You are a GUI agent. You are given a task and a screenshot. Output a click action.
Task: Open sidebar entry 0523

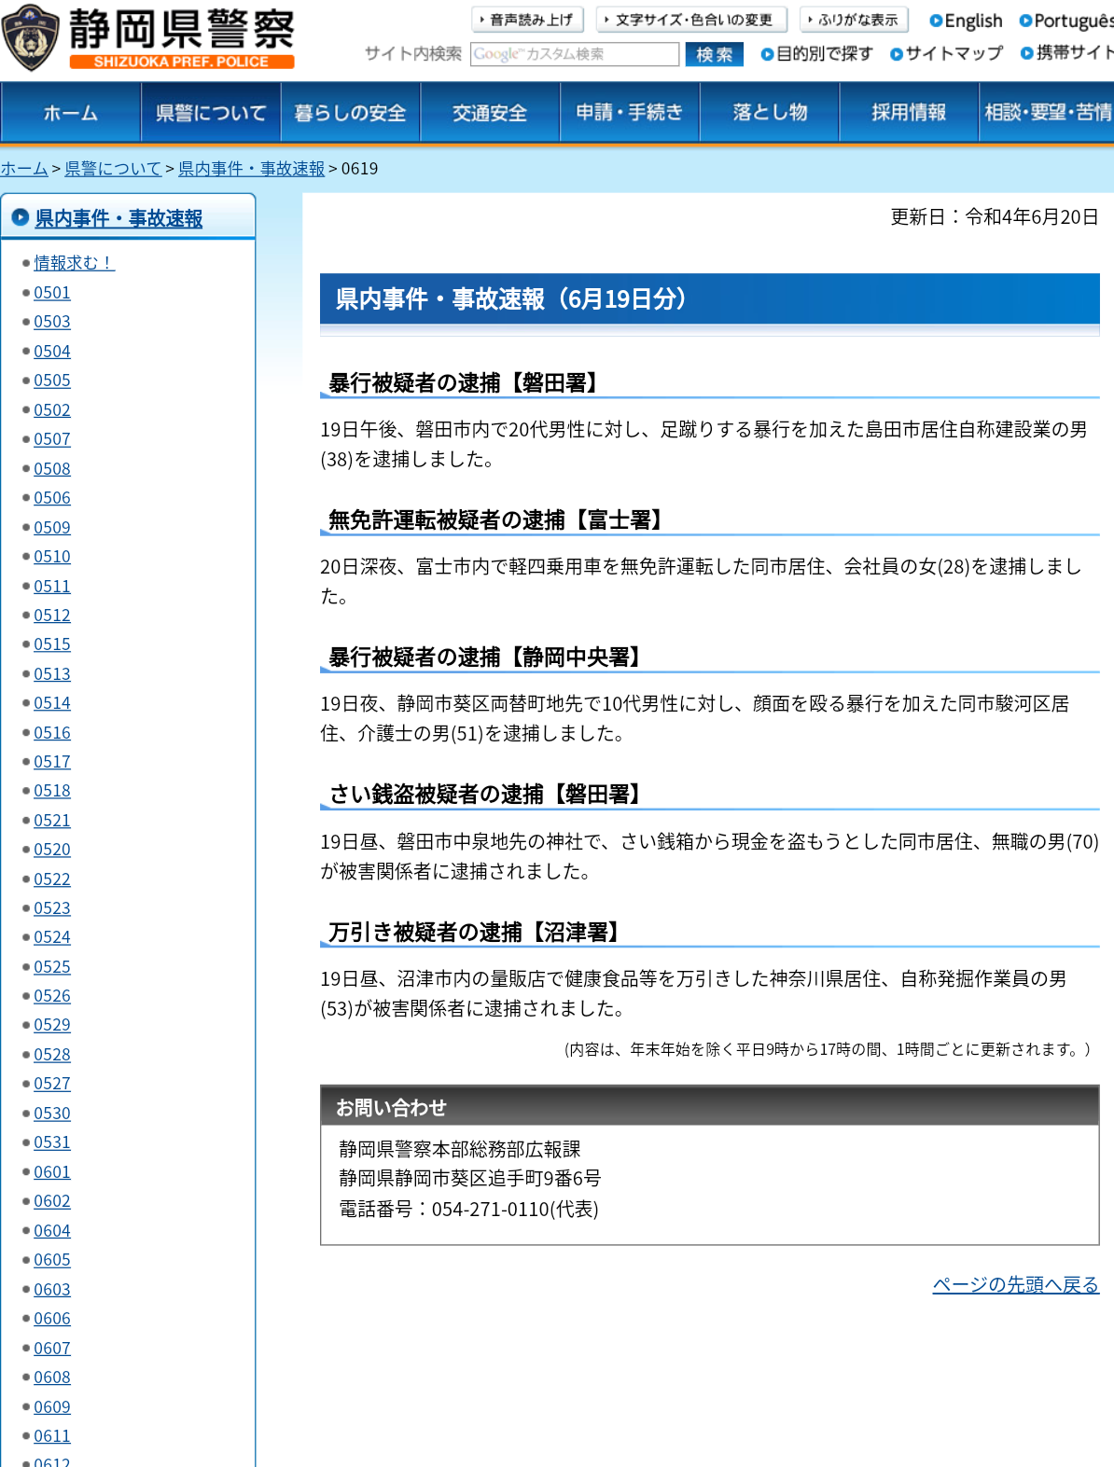click(x=52, y=908)
